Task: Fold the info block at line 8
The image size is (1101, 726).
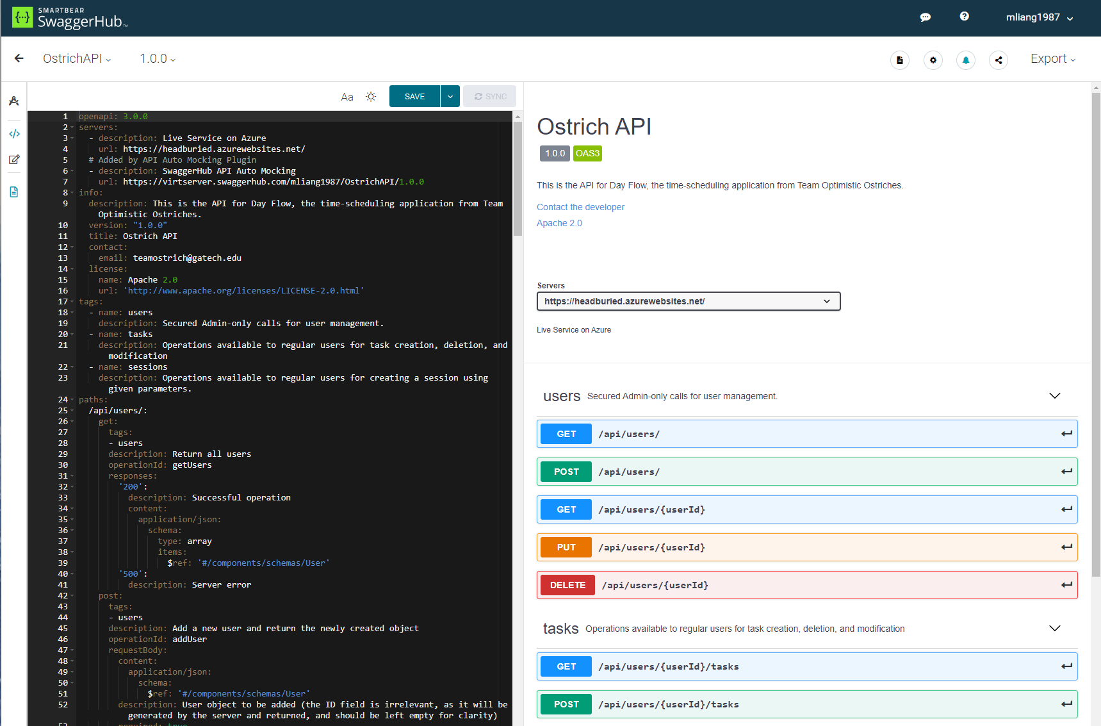Action: (72, 193)
